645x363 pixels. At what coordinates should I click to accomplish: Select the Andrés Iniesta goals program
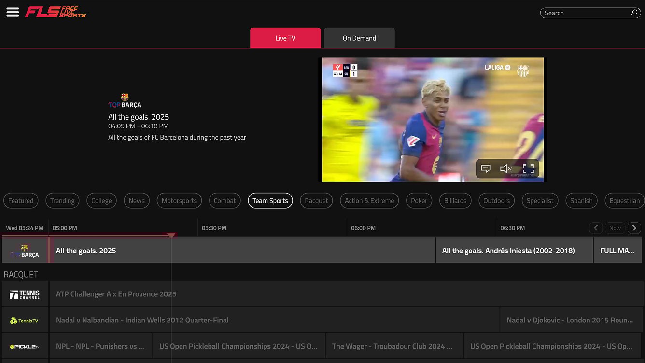point(514,250)
